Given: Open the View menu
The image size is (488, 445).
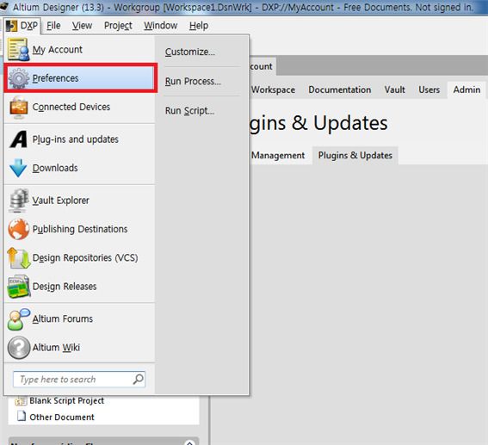Looking at the screenshot, I should (x=82, y=25).
